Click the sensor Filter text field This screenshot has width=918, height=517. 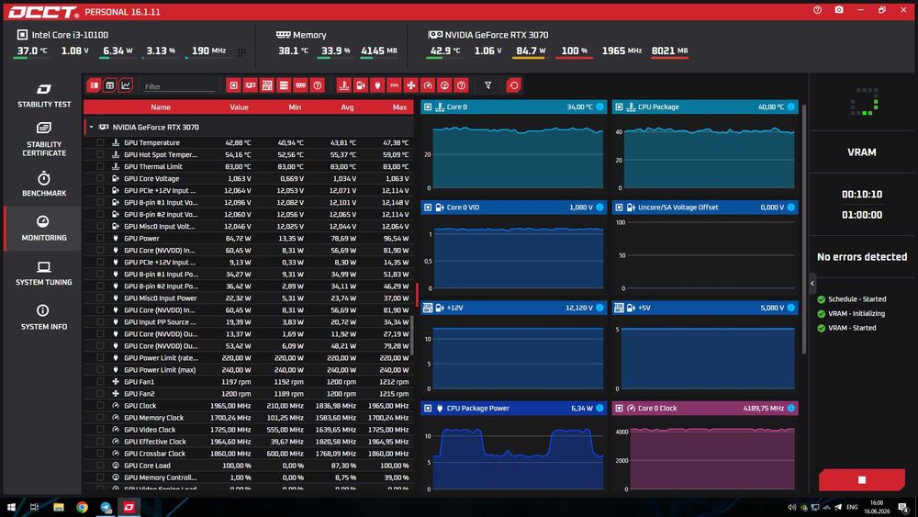point(179,86)
